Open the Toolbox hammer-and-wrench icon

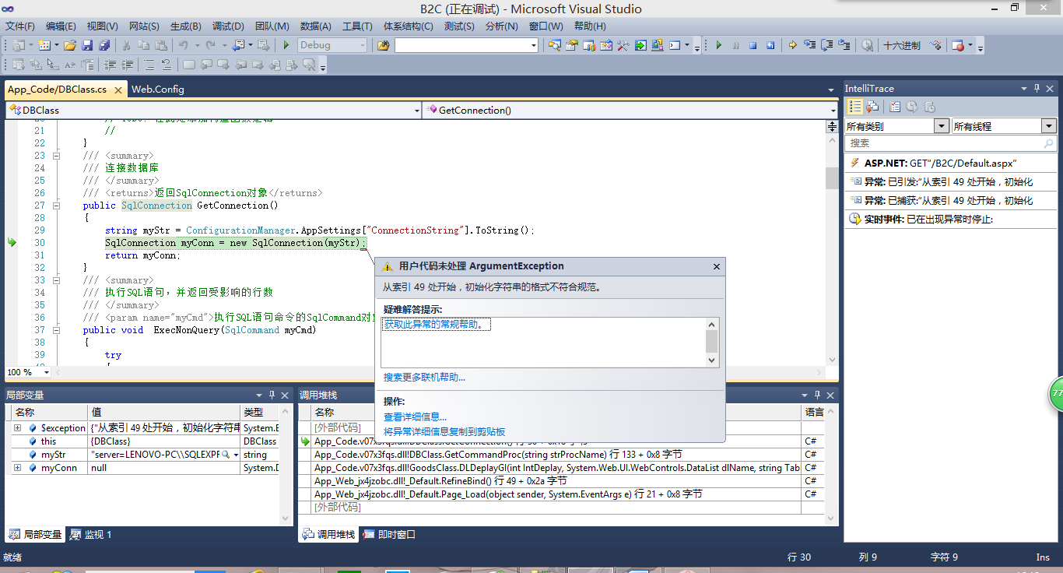point(623,45)
